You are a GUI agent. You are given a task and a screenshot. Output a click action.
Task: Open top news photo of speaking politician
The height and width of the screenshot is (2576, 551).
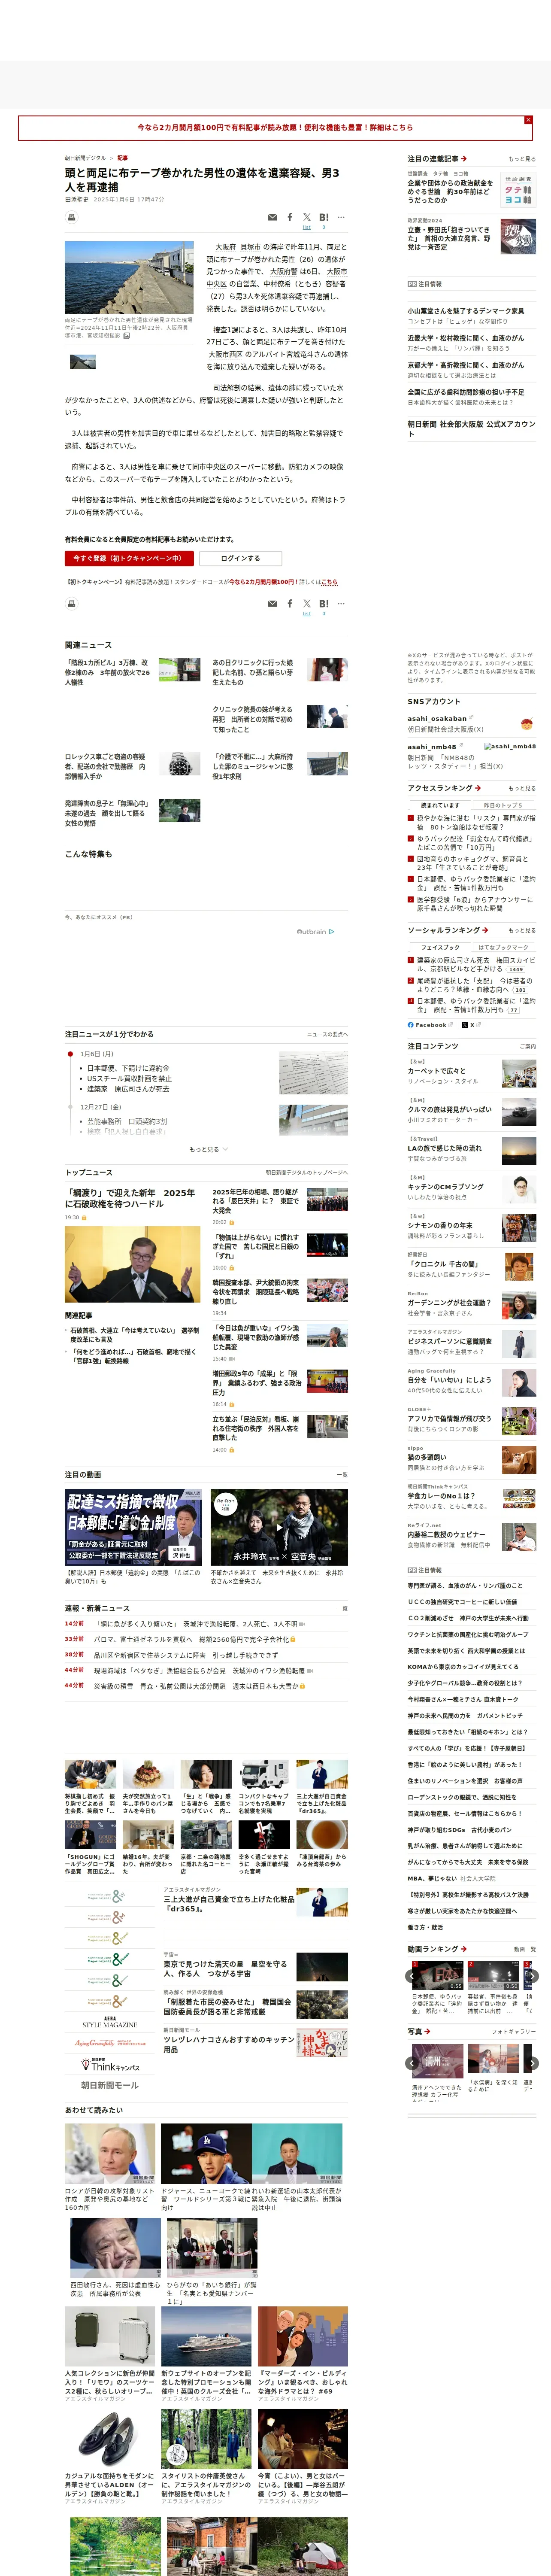(132, 1265)
